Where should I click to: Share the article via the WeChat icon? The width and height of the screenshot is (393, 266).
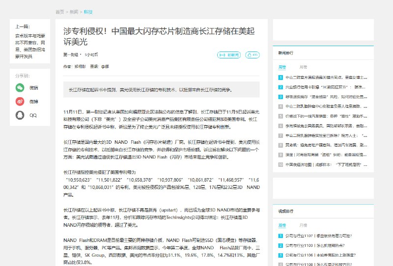20,88
